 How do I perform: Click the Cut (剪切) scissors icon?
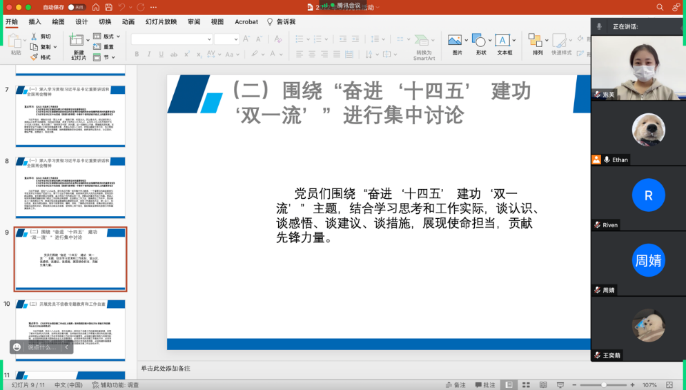click(34, 37)
